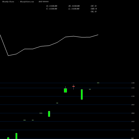Click the 'OL: 0' reading

point(94,12)
